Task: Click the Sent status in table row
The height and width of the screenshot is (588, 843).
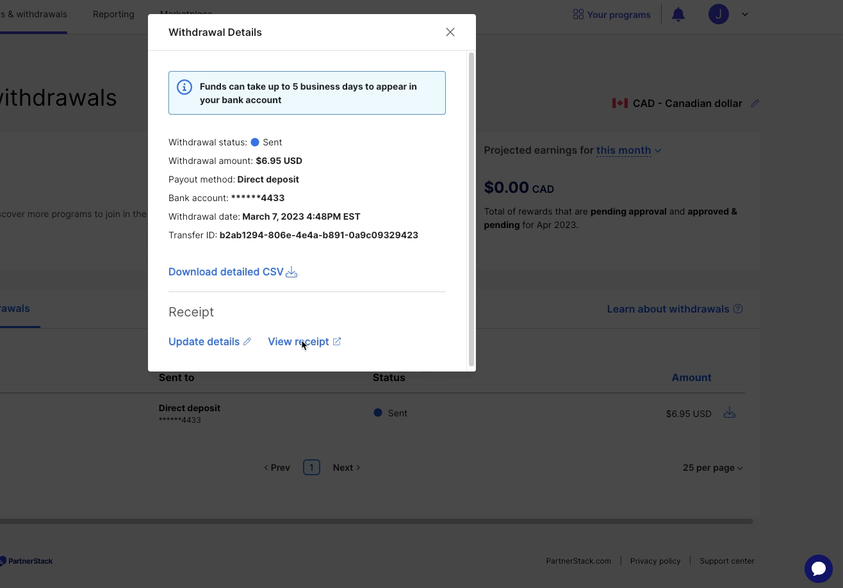Action: coord(391,413)
